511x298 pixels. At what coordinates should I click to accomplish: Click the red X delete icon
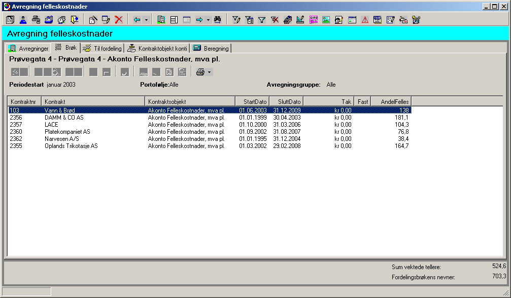[x=119, y=20]
